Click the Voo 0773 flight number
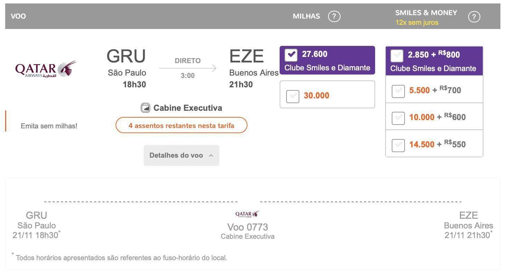The height and width of the screenshot is (276, 508). click(248, 227)
